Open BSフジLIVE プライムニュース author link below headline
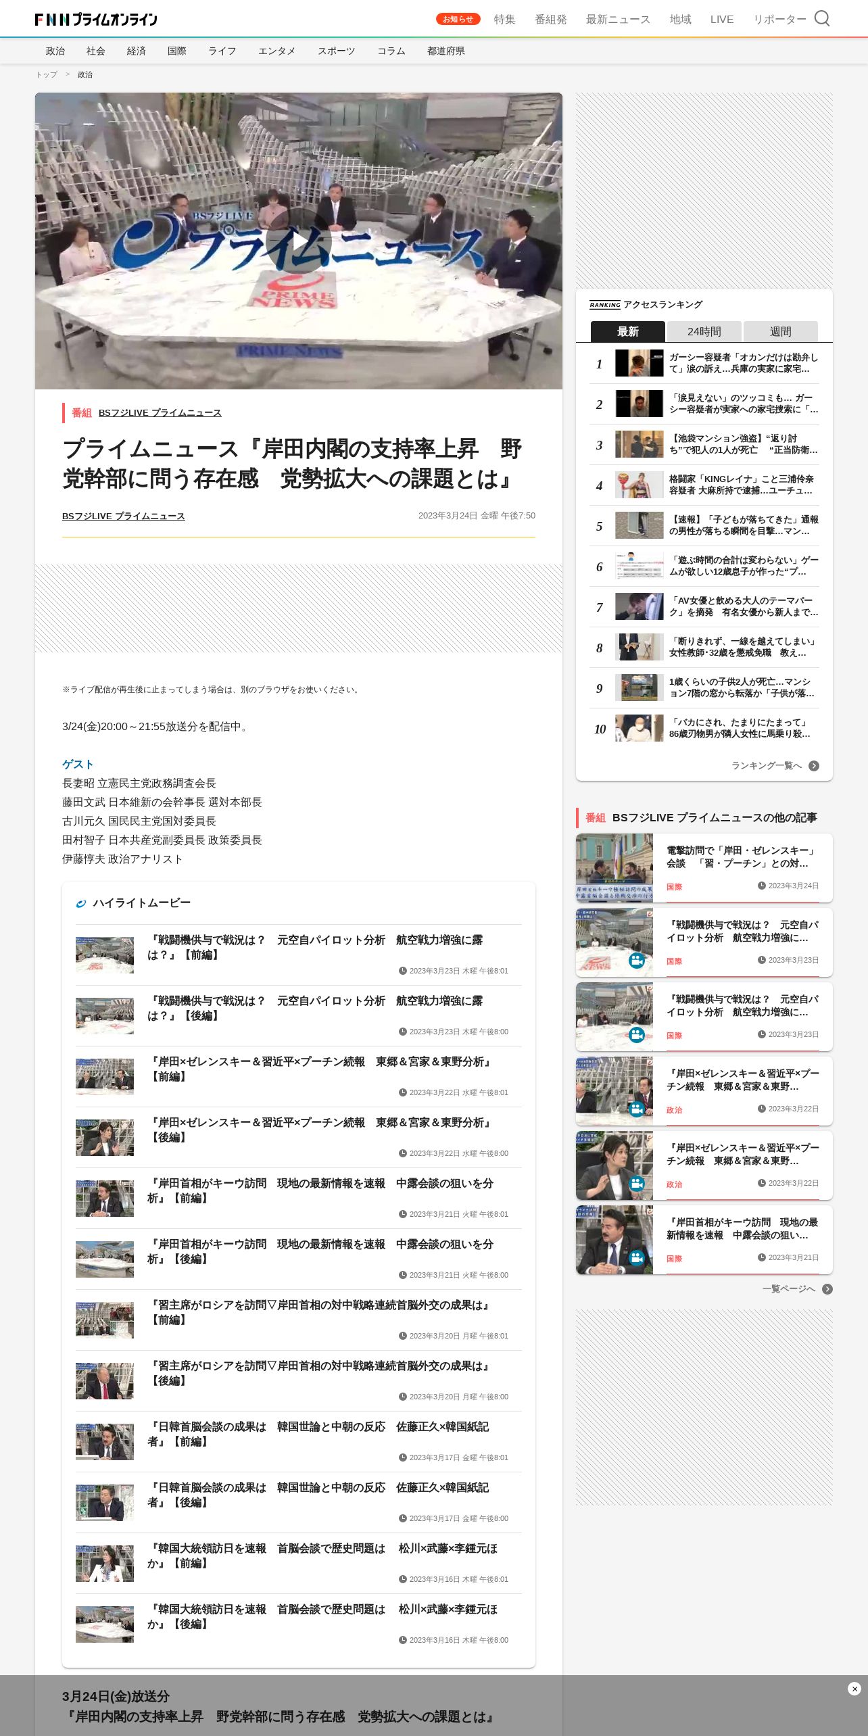Image resolution: width=868 pixels, height=1736 pixels. [x=124, y=516]
